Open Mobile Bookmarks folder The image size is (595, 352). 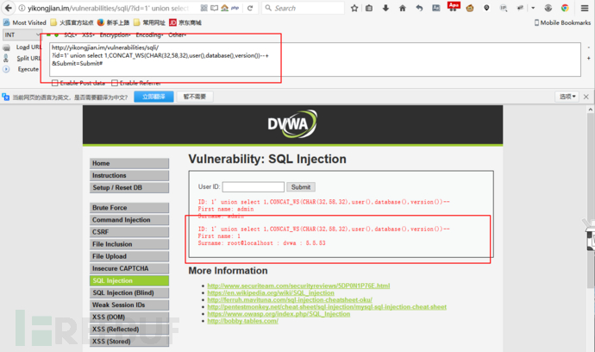click(x=562, y=22)
